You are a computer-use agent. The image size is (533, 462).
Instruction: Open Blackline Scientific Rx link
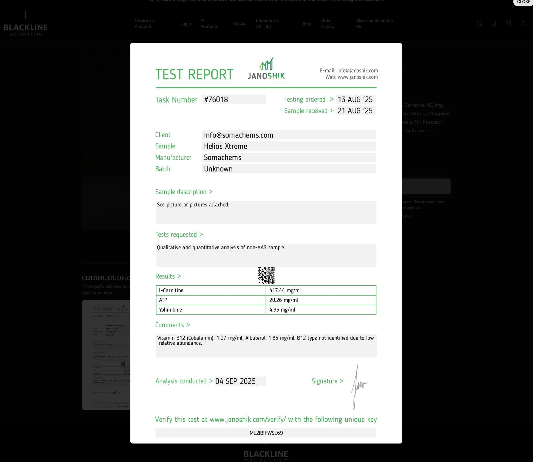374,23
